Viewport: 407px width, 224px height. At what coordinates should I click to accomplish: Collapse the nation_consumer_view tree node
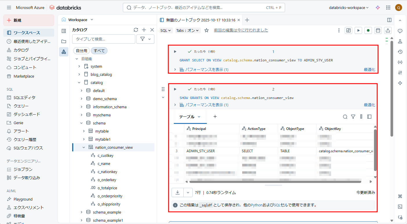84,147
